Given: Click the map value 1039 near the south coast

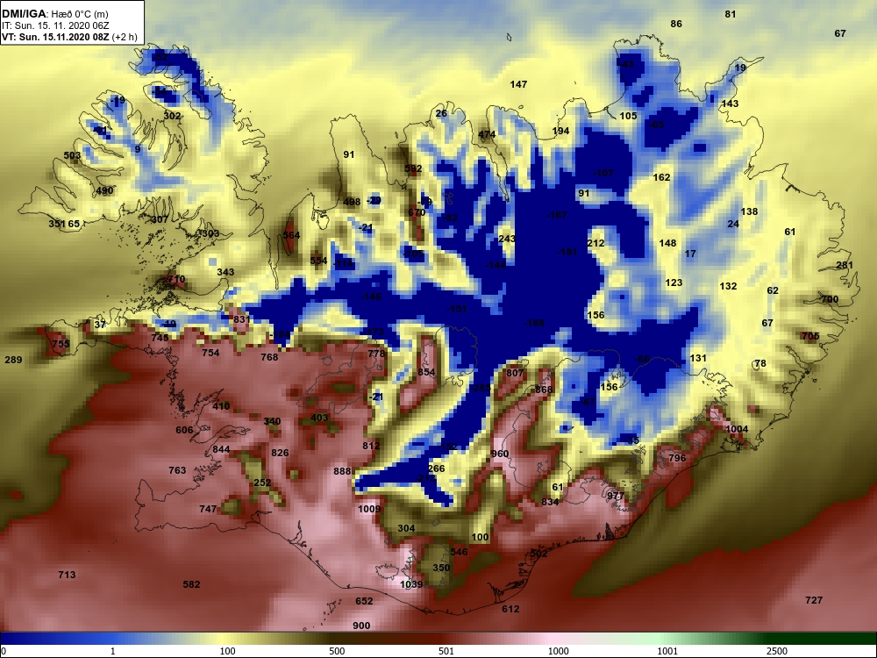Looking at the screenshot, I should (411, 584).
